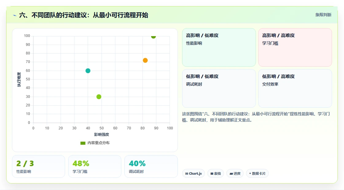Click the 性能影响 text in first quadrant card
Screen dimensions: 344x190
pyautogui.click(x=194, y=43)
